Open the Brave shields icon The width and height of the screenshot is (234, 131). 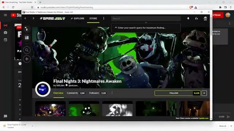191,7
